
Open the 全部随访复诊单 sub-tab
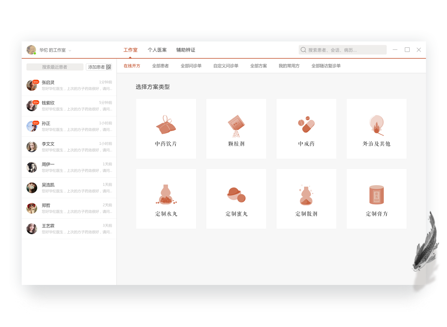[326, 66]
